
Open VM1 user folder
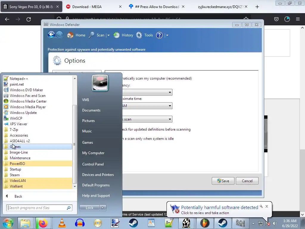[x=85, y=100]
